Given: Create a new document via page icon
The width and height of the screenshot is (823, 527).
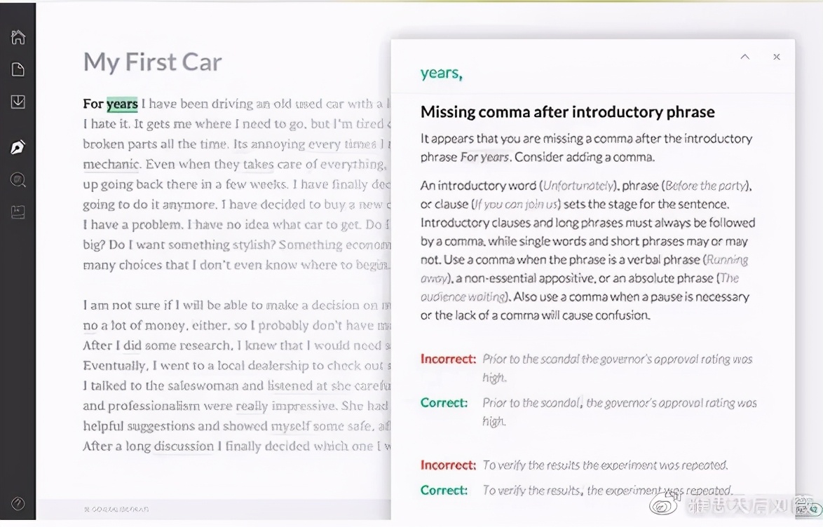Looking at the screenshot, I should tap(18, 70).
